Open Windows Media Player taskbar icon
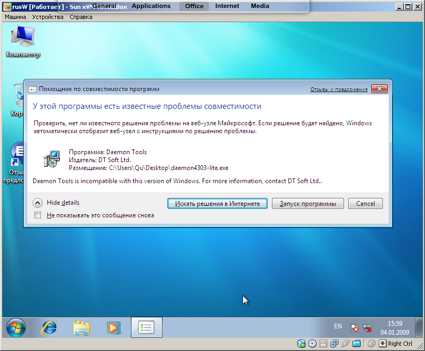Viewport: 425px width, 351px height. [x=114, y=327]
